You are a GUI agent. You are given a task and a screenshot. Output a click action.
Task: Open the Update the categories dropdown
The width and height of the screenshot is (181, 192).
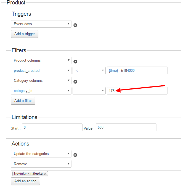coord(41,154)
